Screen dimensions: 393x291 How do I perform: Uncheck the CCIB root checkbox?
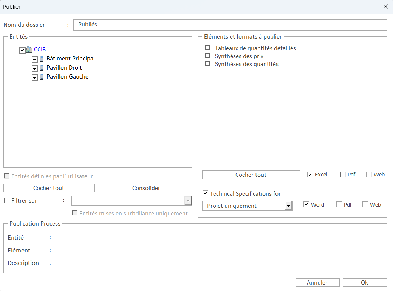[x=22, y=50]
